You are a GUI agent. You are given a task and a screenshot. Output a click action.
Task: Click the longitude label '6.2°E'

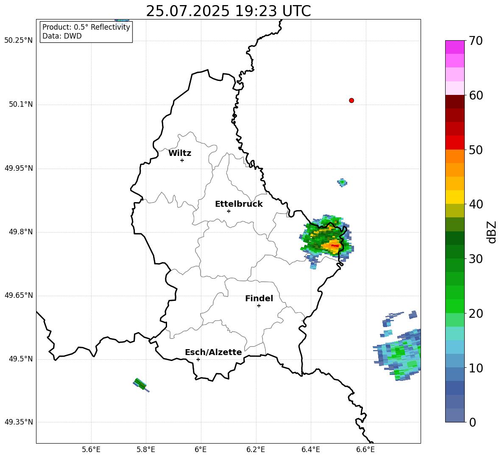256,450
